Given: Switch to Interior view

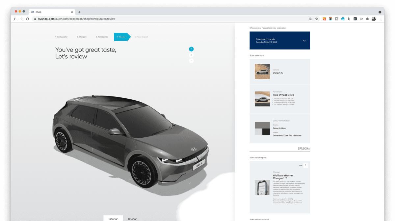Looking at the screenshot, I should point(132,219).
